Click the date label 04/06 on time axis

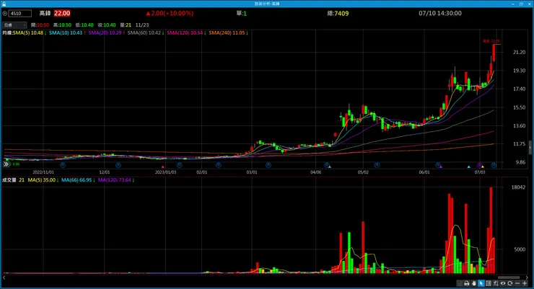(x=315, y=172)
